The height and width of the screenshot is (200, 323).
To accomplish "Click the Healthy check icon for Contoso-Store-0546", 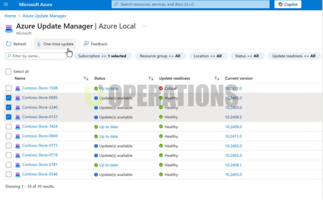I will click(161, 174).
